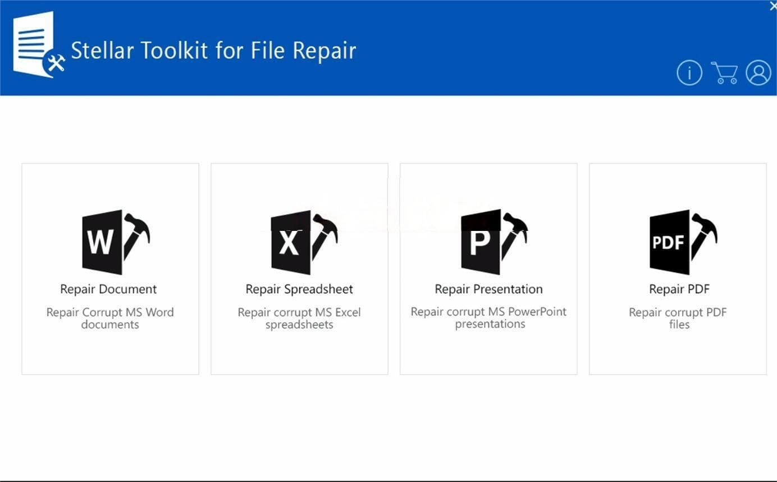Open the info circle icon
The image size is (777, 482).
click(689, 73)
